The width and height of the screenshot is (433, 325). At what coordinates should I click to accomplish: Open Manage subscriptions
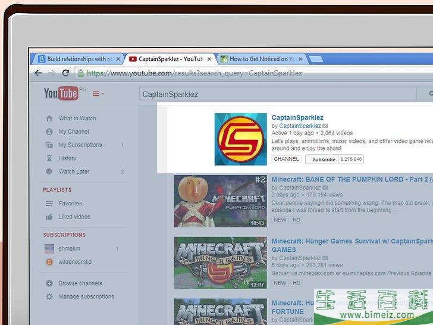coord(86,296)
